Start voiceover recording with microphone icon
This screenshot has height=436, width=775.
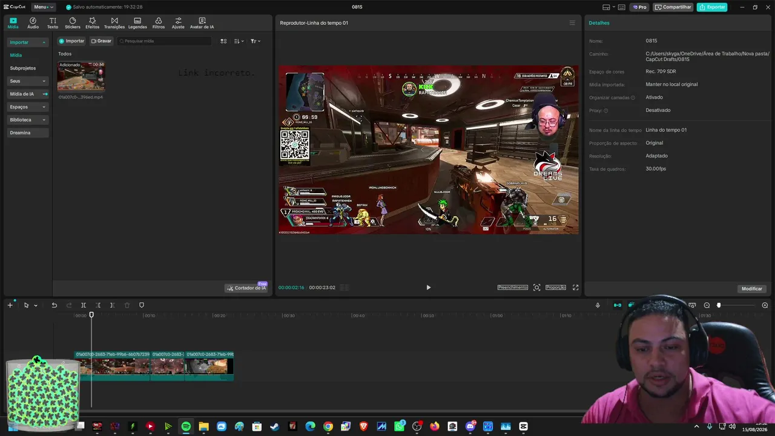coord(598,305)
